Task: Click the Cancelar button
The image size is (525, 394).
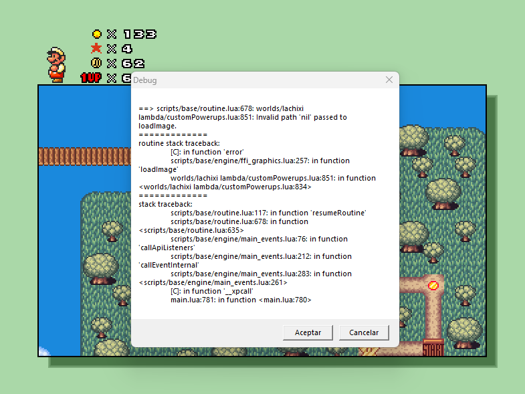Action: (x=364, y=332)
